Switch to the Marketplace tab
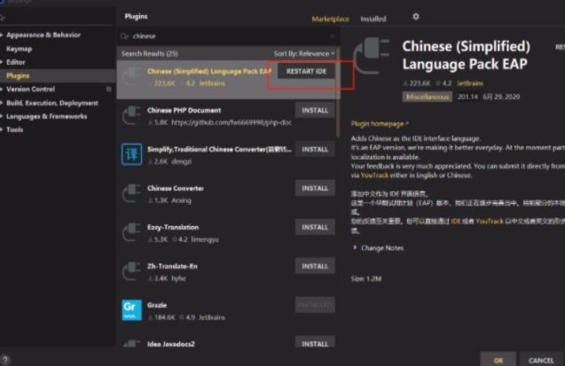 [x=331, y=19]
